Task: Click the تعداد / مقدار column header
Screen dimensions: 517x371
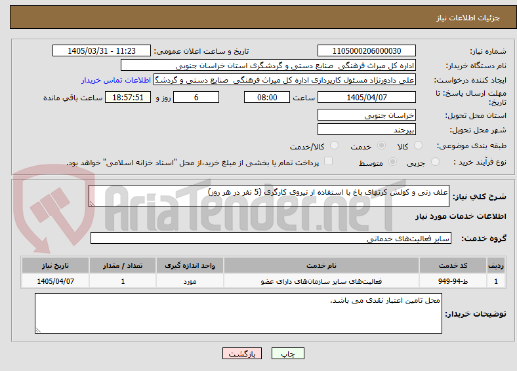Action: (x=123, y=265)
